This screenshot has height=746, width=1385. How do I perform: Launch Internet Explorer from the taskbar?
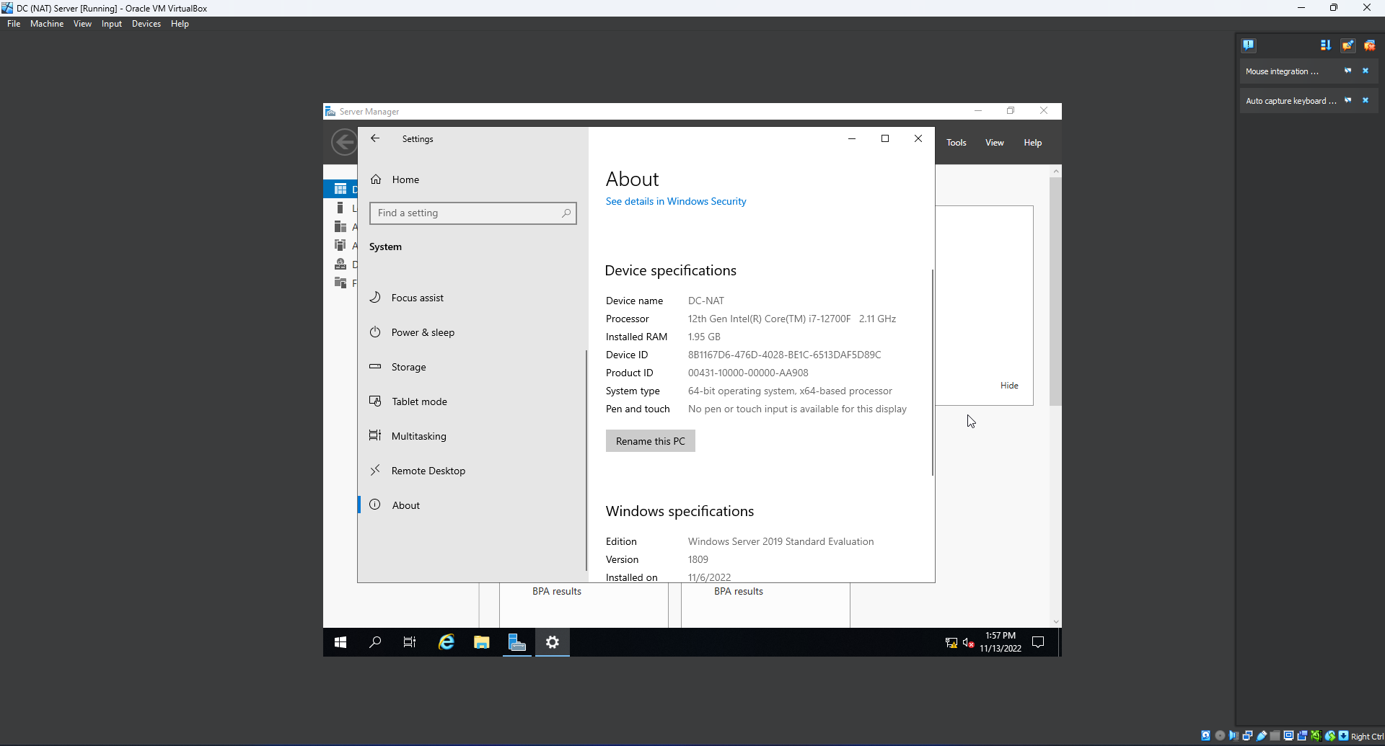447,642
